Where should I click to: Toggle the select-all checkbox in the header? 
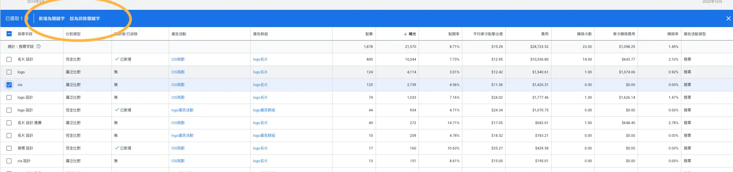coord(9,34)
